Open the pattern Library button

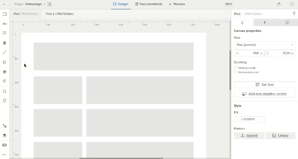[280, 136]
